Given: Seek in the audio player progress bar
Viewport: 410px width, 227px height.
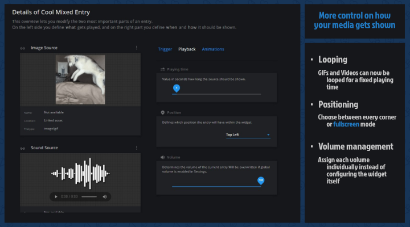Looking at the screenshot, I should coord(89,196).
